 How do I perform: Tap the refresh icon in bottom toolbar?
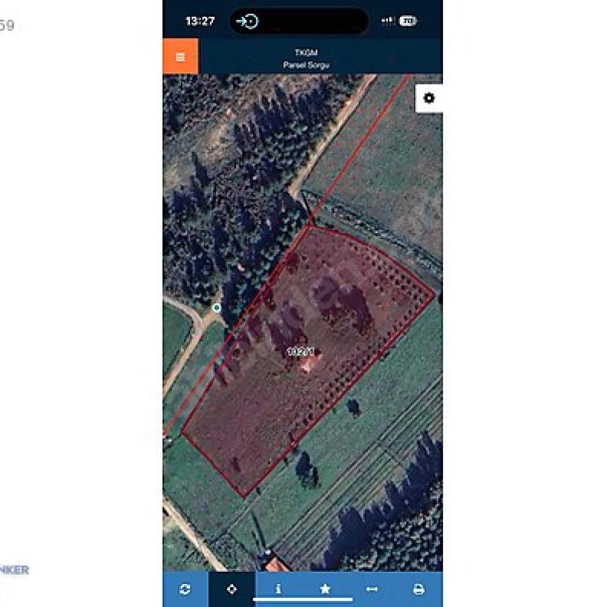(x=185, y=589)
